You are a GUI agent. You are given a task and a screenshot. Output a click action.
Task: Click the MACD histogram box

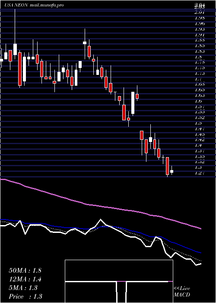tap(119, 281)
